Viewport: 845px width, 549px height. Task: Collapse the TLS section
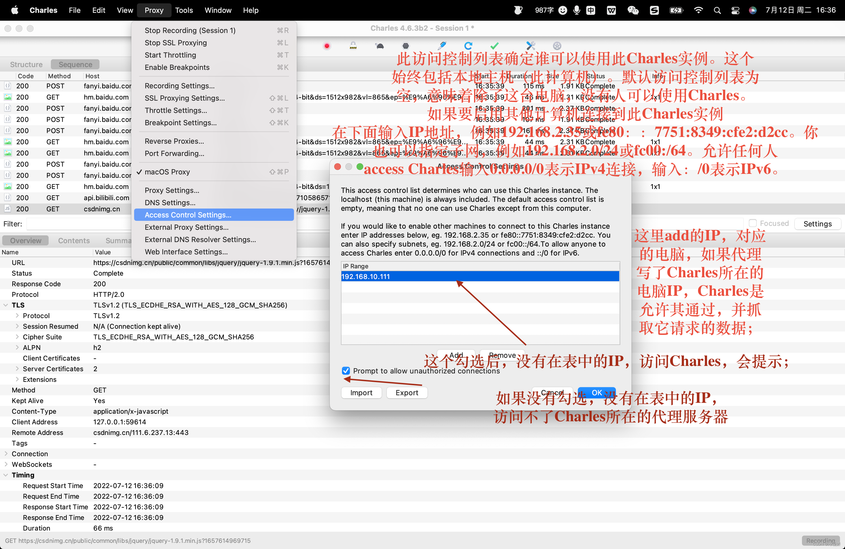[x=6, y=305]
